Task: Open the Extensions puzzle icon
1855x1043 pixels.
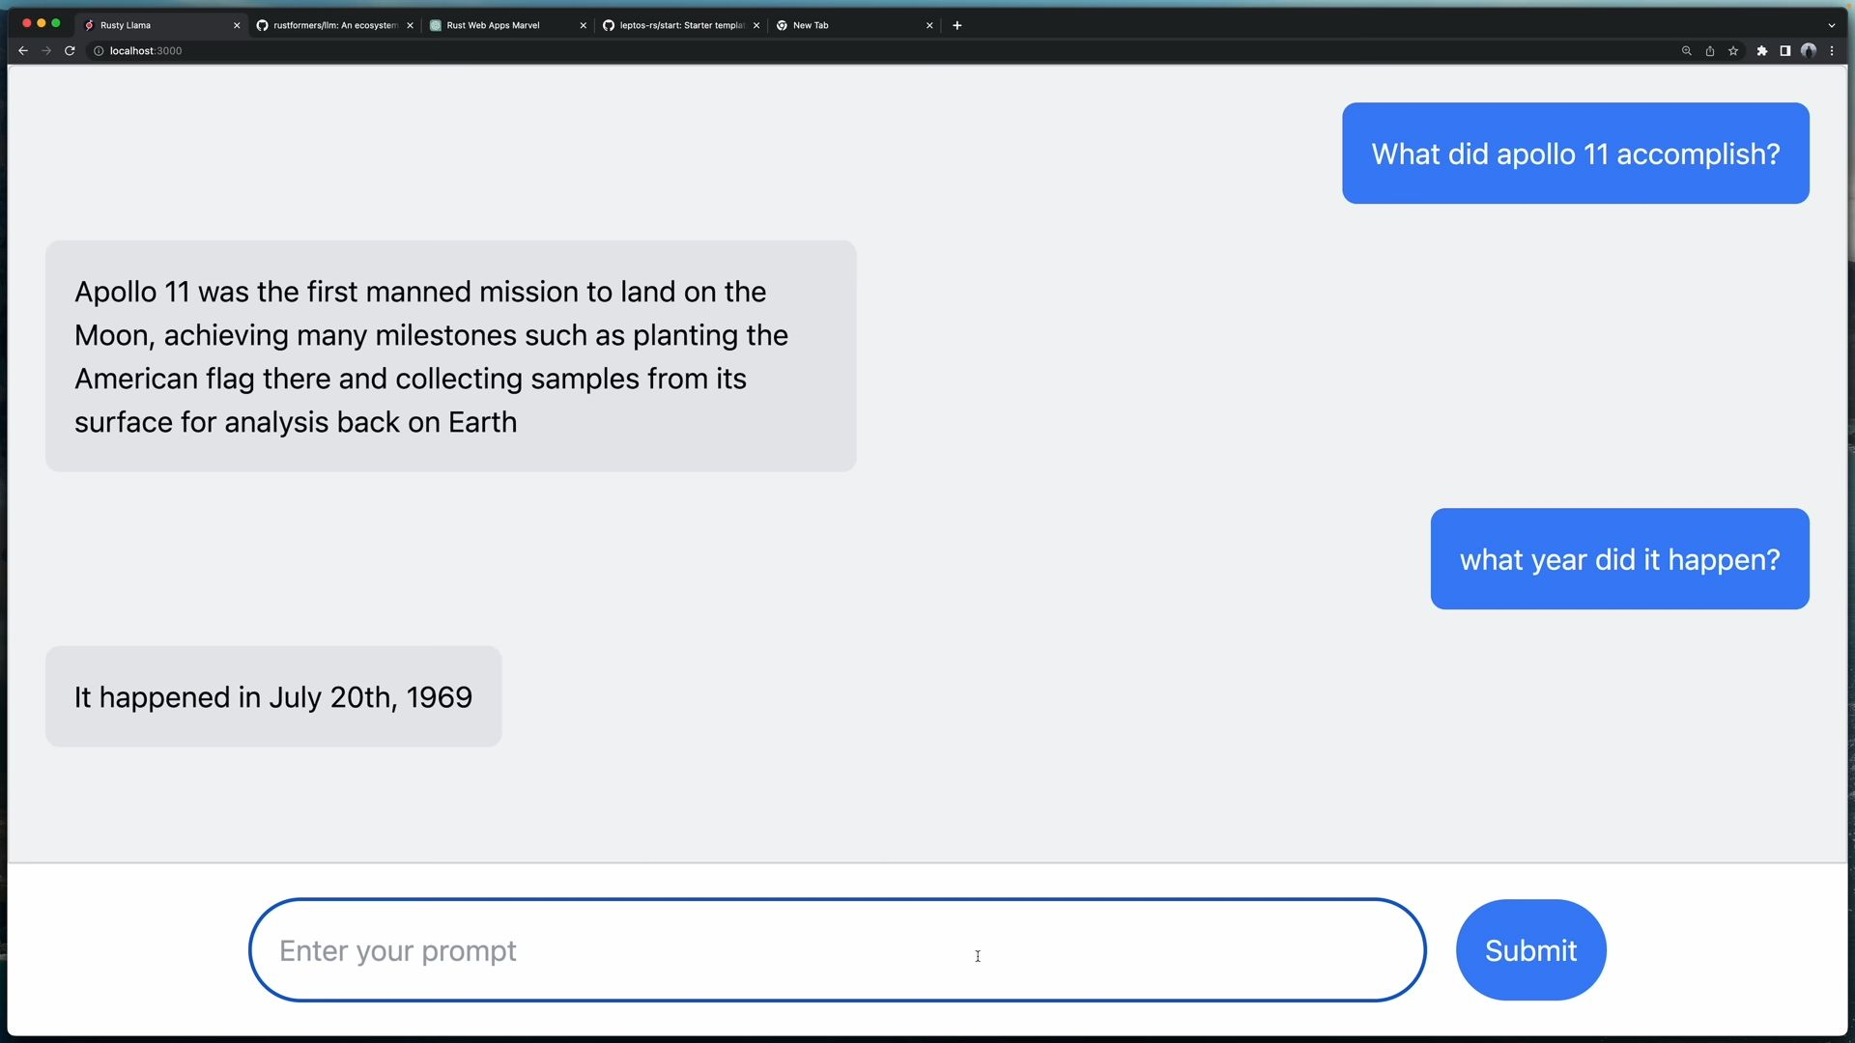Action: click(1761, 51)
